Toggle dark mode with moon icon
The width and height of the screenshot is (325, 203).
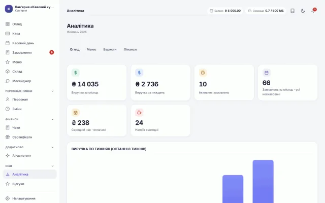[x=303, y=11]
